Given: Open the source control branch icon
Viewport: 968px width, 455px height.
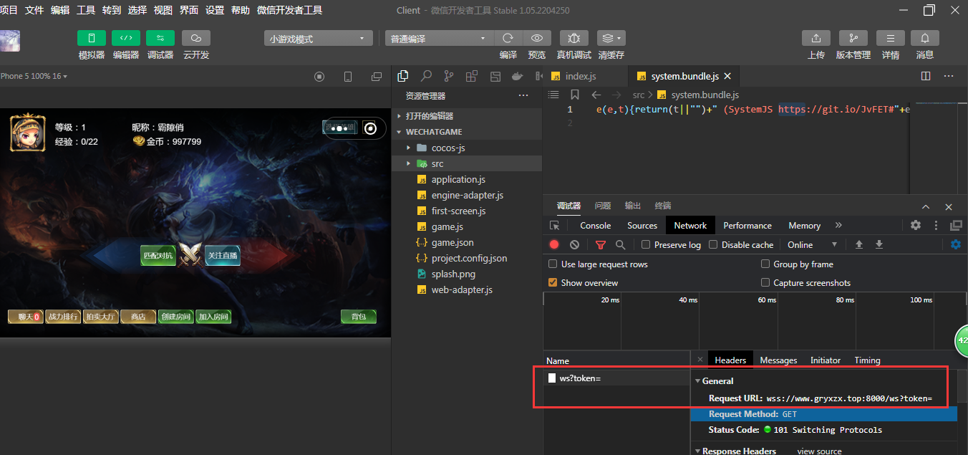Looking at the screenshot, I should pyautogui.click(x=448, y=76).
